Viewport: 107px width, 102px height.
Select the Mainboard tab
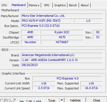[x=19, y=5]
